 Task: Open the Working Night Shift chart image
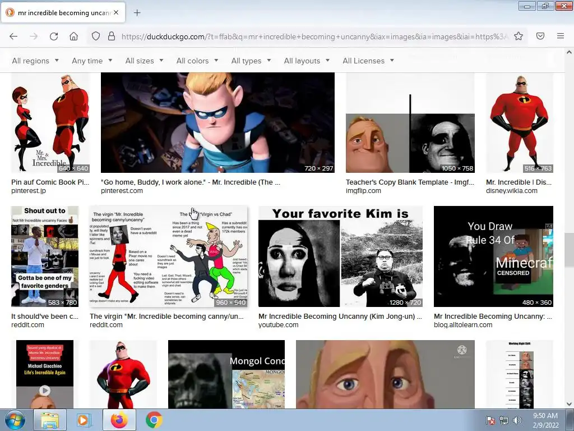520,374
